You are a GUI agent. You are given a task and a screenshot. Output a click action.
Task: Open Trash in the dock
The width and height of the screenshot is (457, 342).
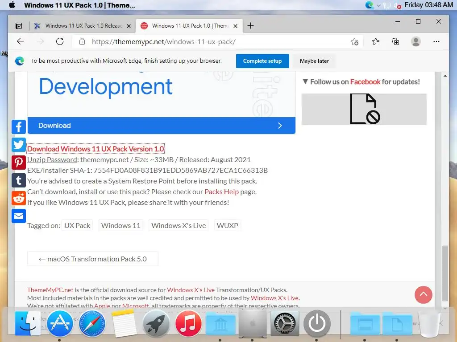coord(429,324)
